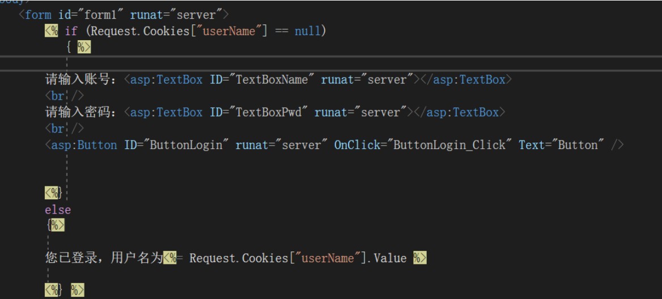Click the else keyword
The image size is (662, 299).
pos(58,210)
